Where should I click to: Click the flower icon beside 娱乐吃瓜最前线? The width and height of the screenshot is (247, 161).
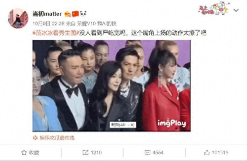click(x=35, y=138)
